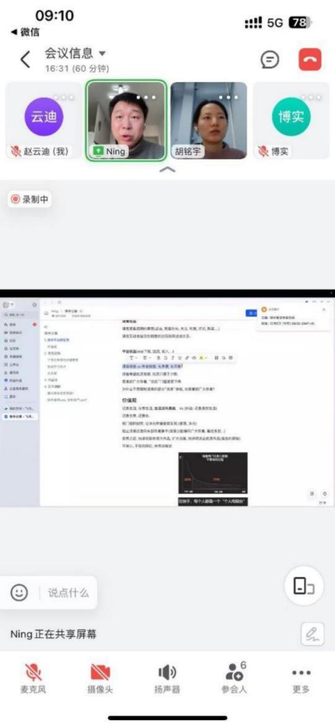This screenshot has width=335, height=727.
Task: Open three-dots menu on Ning's video tile
Action: click(146, 98)
